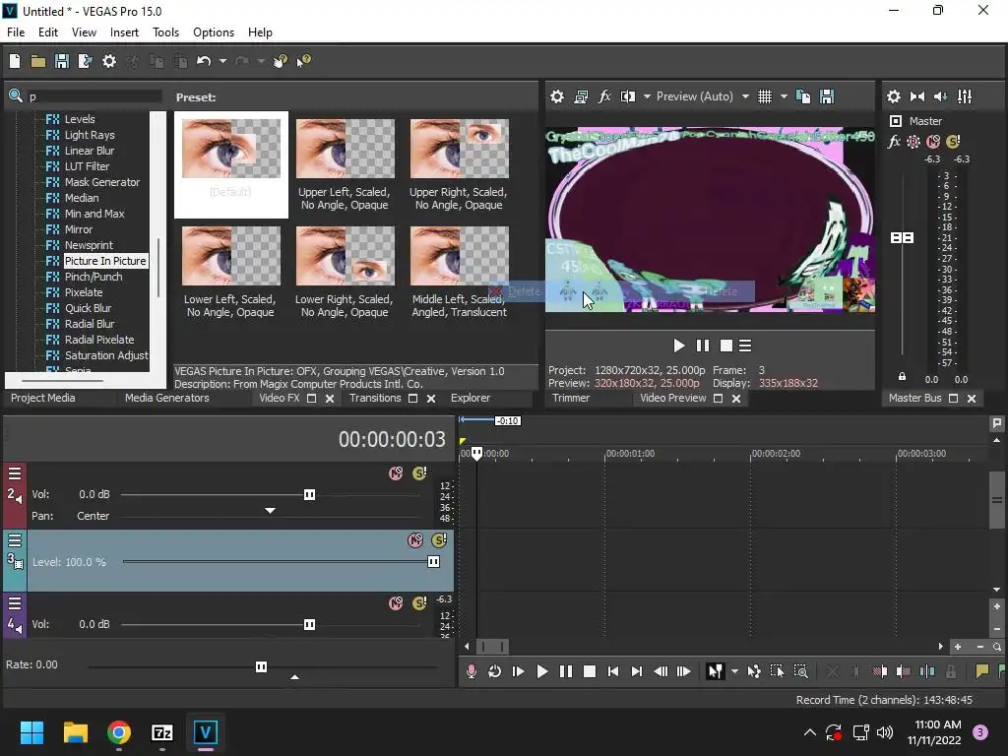
Task: Solo the Master bus
Action: click(x=953, y=142)
